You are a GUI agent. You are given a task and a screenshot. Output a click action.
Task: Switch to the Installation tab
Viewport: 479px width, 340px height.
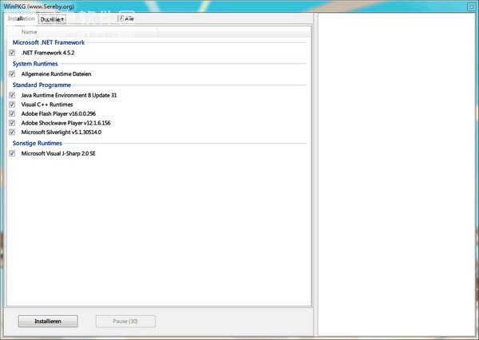click(x=21, y=18)
